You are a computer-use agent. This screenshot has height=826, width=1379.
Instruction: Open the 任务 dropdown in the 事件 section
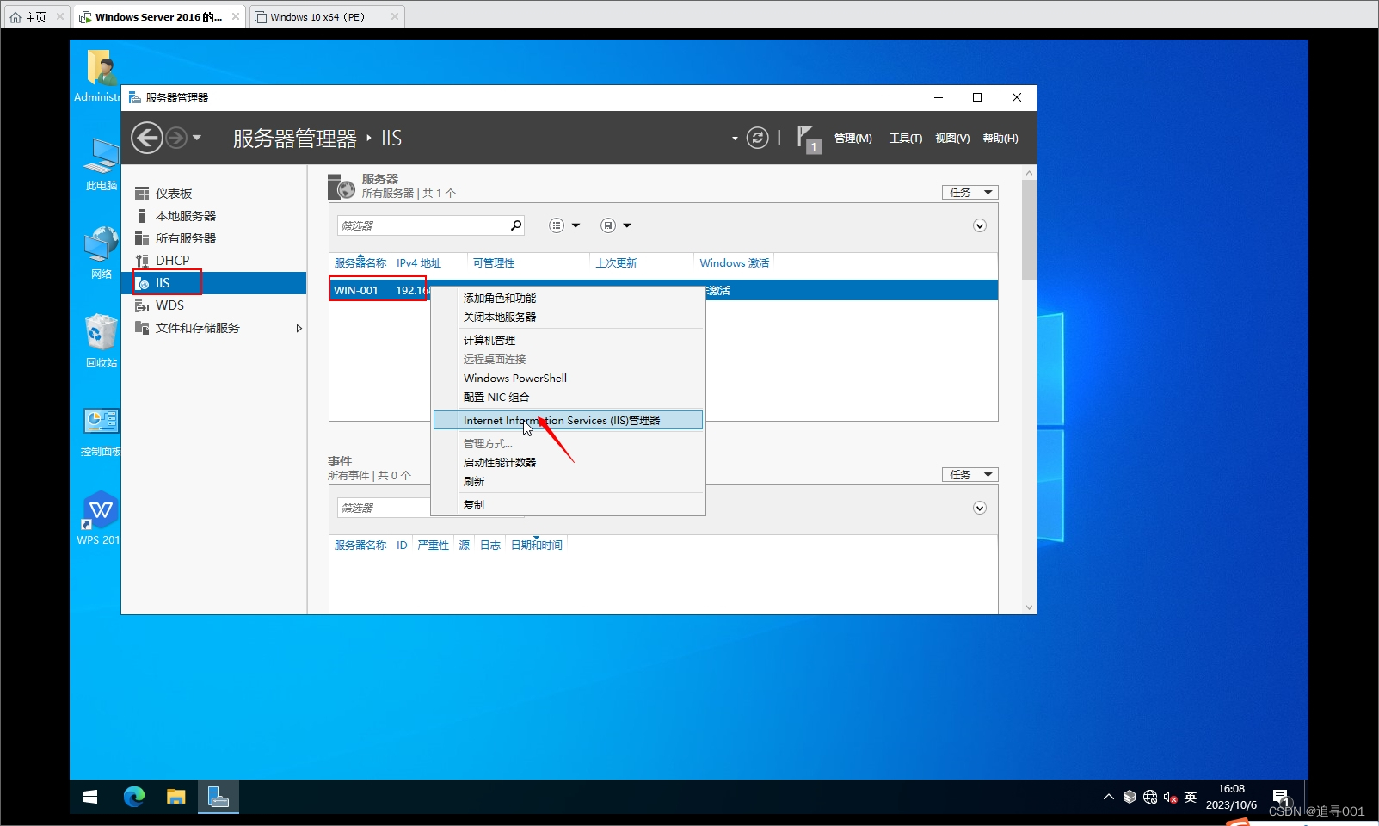(x=970, y=475)
